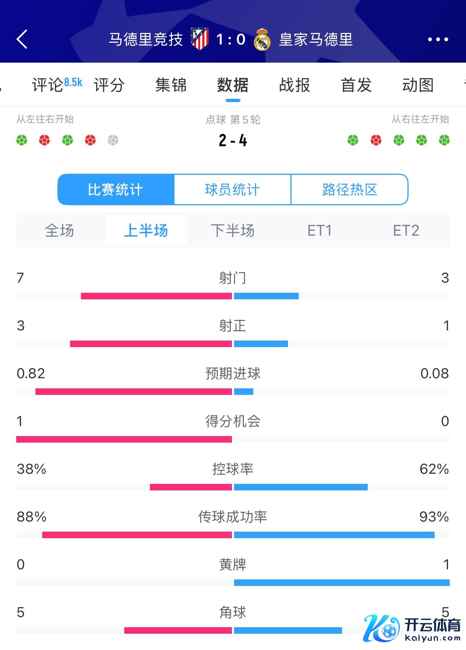The height and width of the screenshot is (650, 466).
Task: Tap Atlético's first green penalty ball
Action: point(22,140)
